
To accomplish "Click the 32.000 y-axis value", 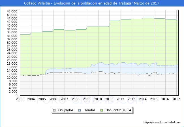I will coord(12,39).
